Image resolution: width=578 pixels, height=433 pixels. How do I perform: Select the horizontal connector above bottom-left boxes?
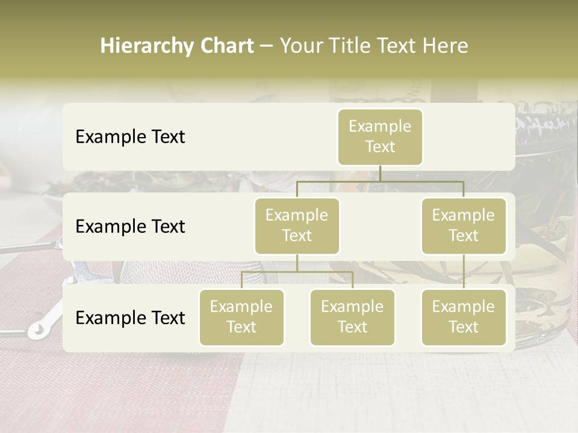325,272
